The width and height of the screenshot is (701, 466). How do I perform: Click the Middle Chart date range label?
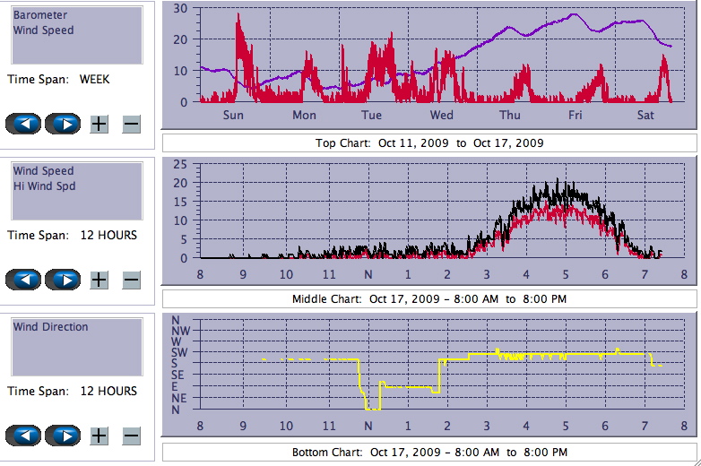tap(429, 299)
